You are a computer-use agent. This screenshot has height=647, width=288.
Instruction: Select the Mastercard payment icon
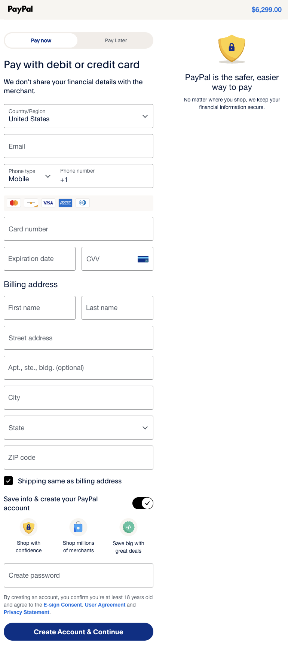tap(14, 203)
